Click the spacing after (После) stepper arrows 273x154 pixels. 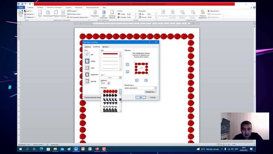pyautogui.click(x=156, y=17)
